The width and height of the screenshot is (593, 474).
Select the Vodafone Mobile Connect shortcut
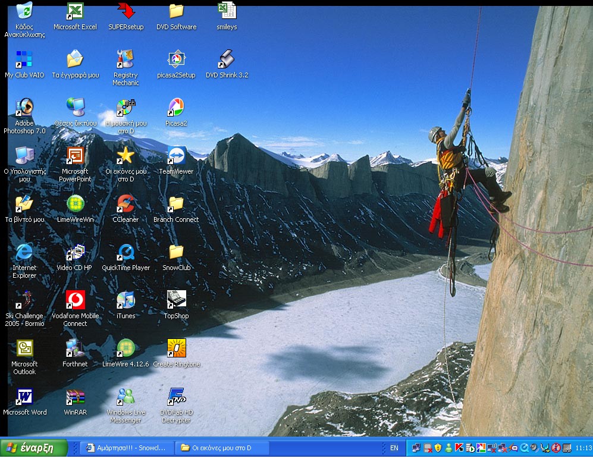coord(76,300)
